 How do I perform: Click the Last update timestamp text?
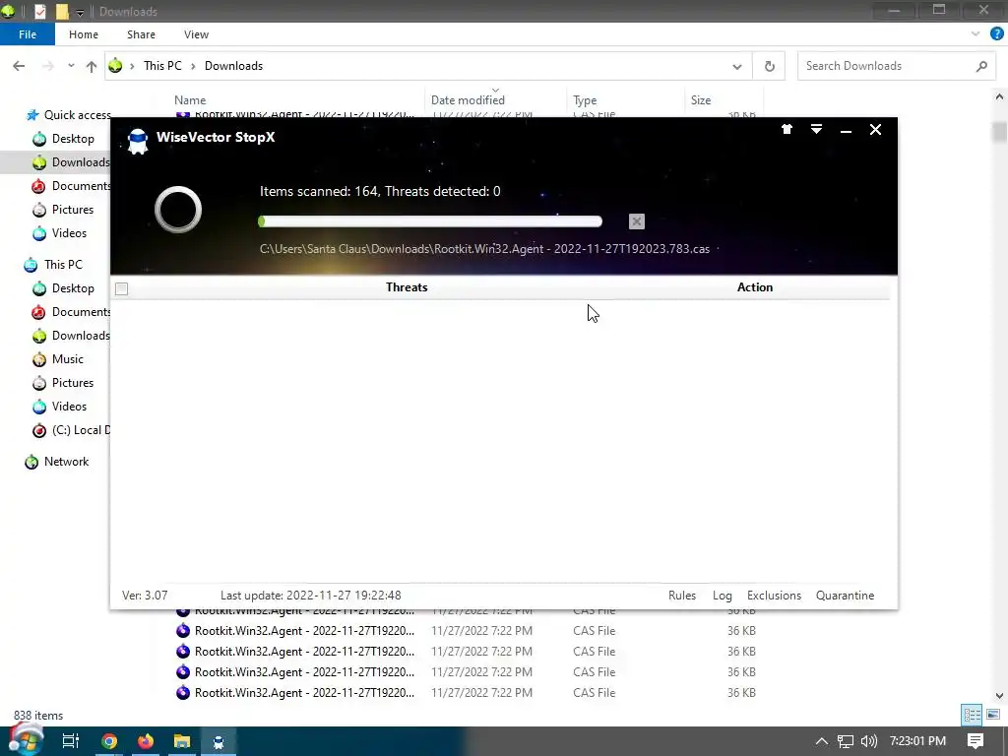(310, 596)
